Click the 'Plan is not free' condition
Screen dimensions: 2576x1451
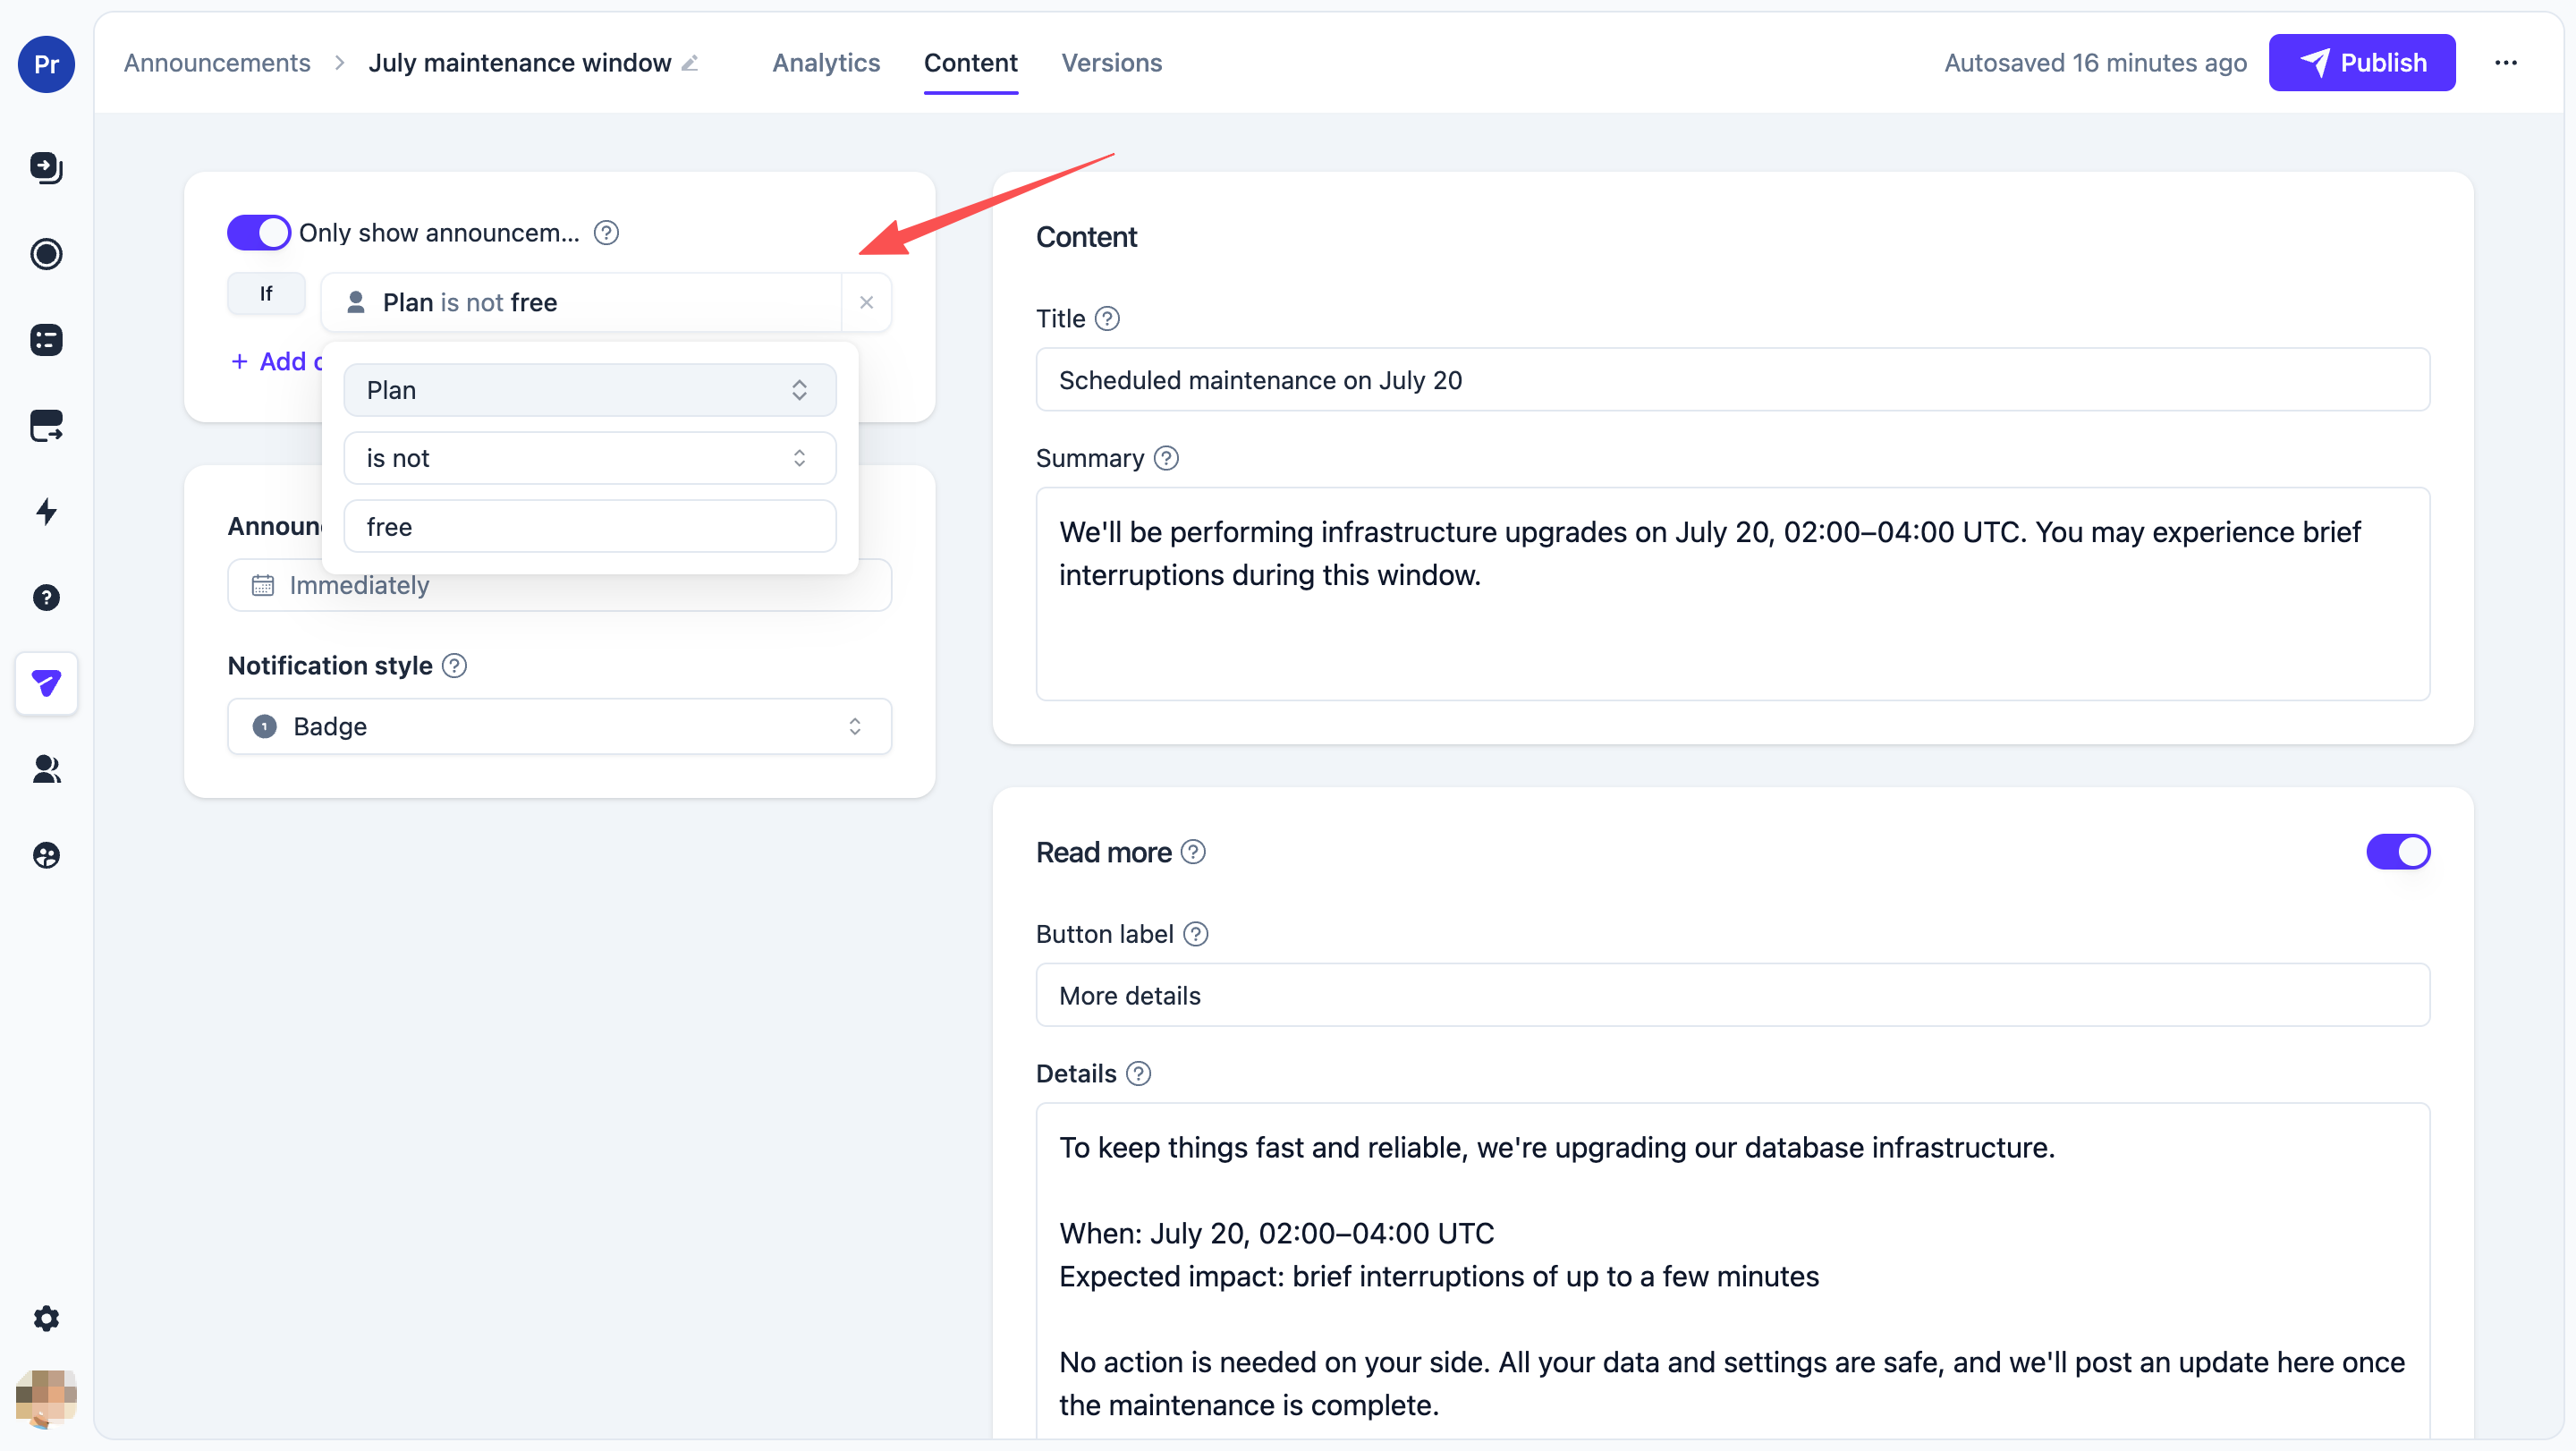pyautogui.click(x=581, y=302)
